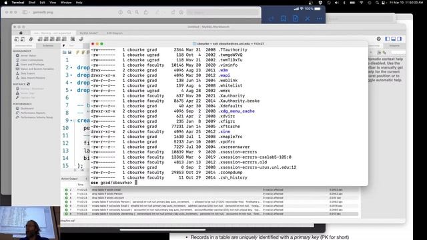427x240 pixels.
Task: Open the Action Output dropdown
Action: [x=86, y=179]
